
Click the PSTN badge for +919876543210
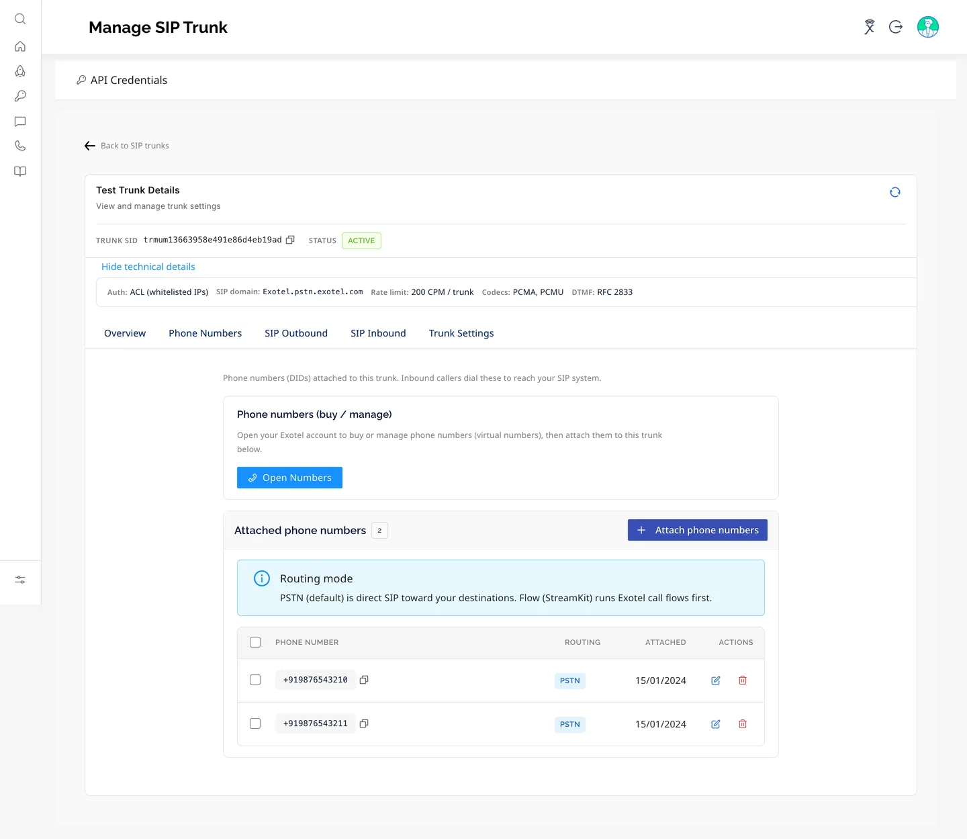[570, 680]
